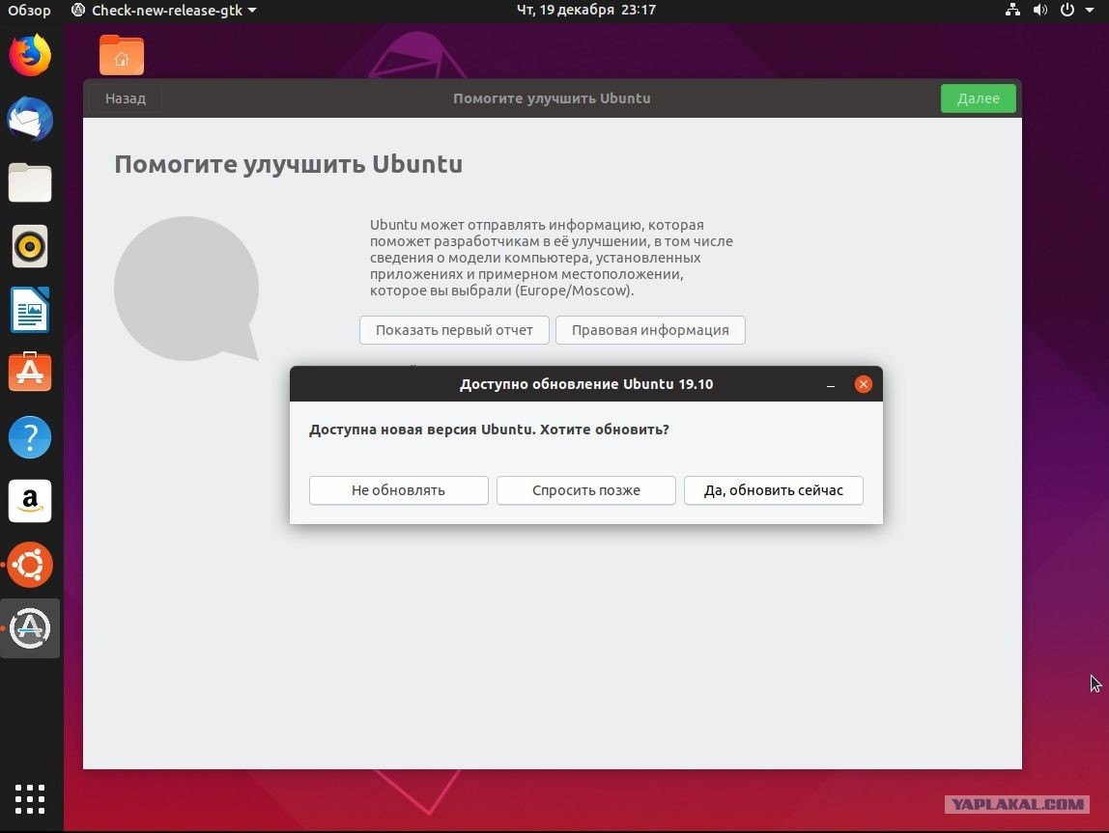The width and height of the screenshot is (1109, 833).
Task: Open LibreOffice Writer from the dock
Action: (x=30, y=310)
